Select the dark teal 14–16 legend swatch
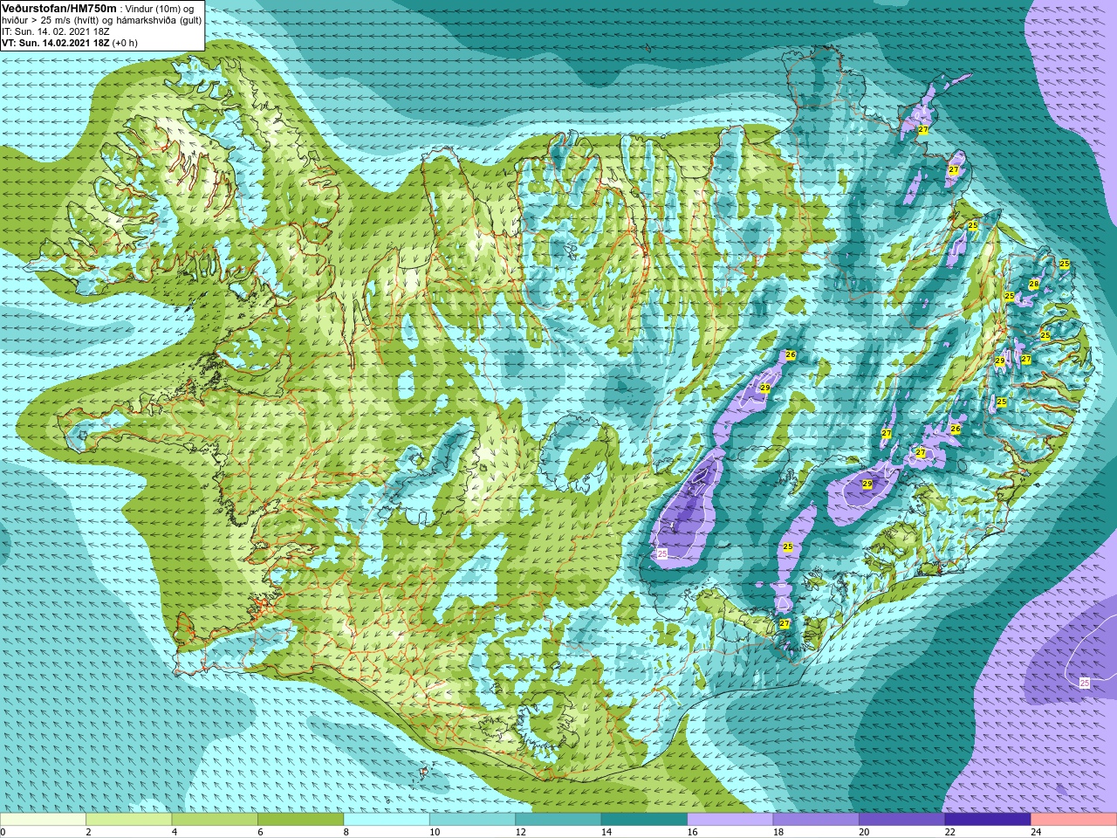The width and height of the screenshot is (1117, 838). 645,820
